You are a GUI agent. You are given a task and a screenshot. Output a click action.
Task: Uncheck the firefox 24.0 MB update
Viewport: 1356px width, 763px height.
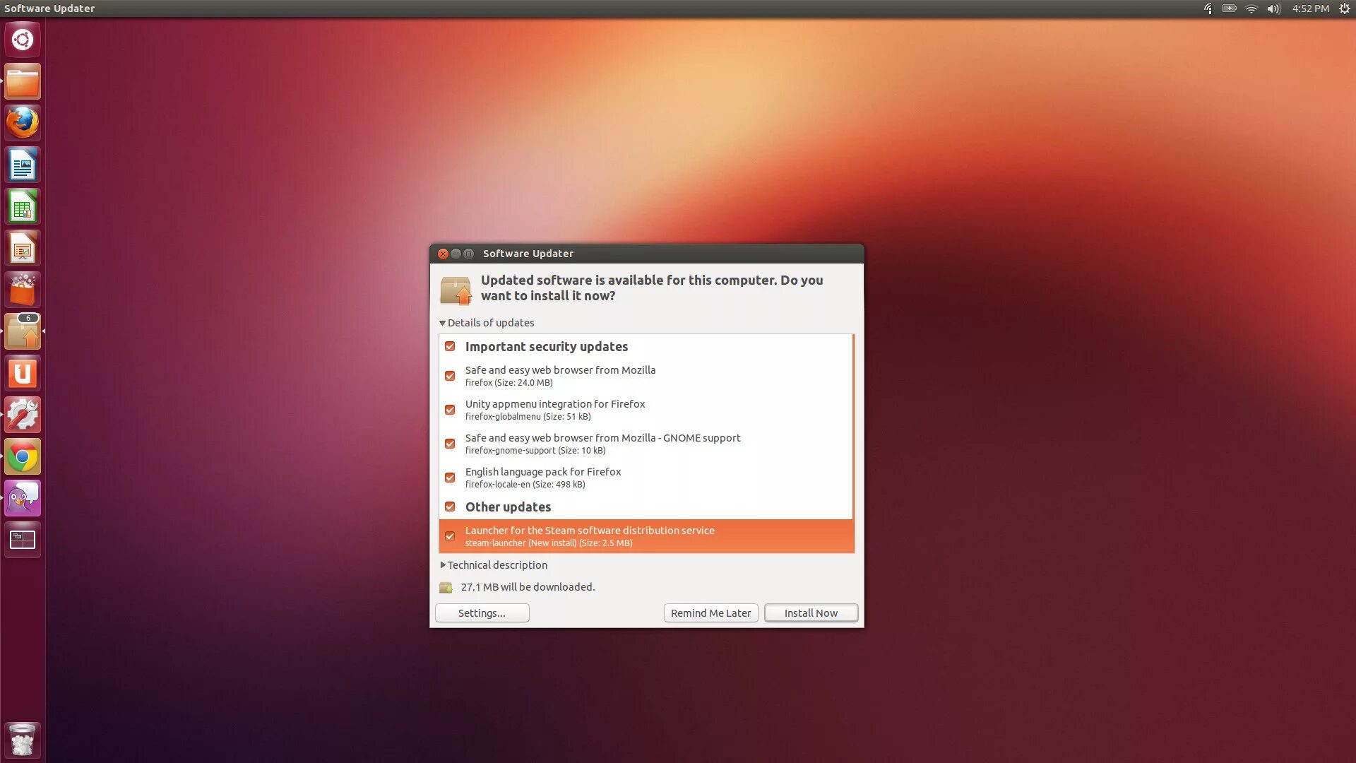click(450, 376)
